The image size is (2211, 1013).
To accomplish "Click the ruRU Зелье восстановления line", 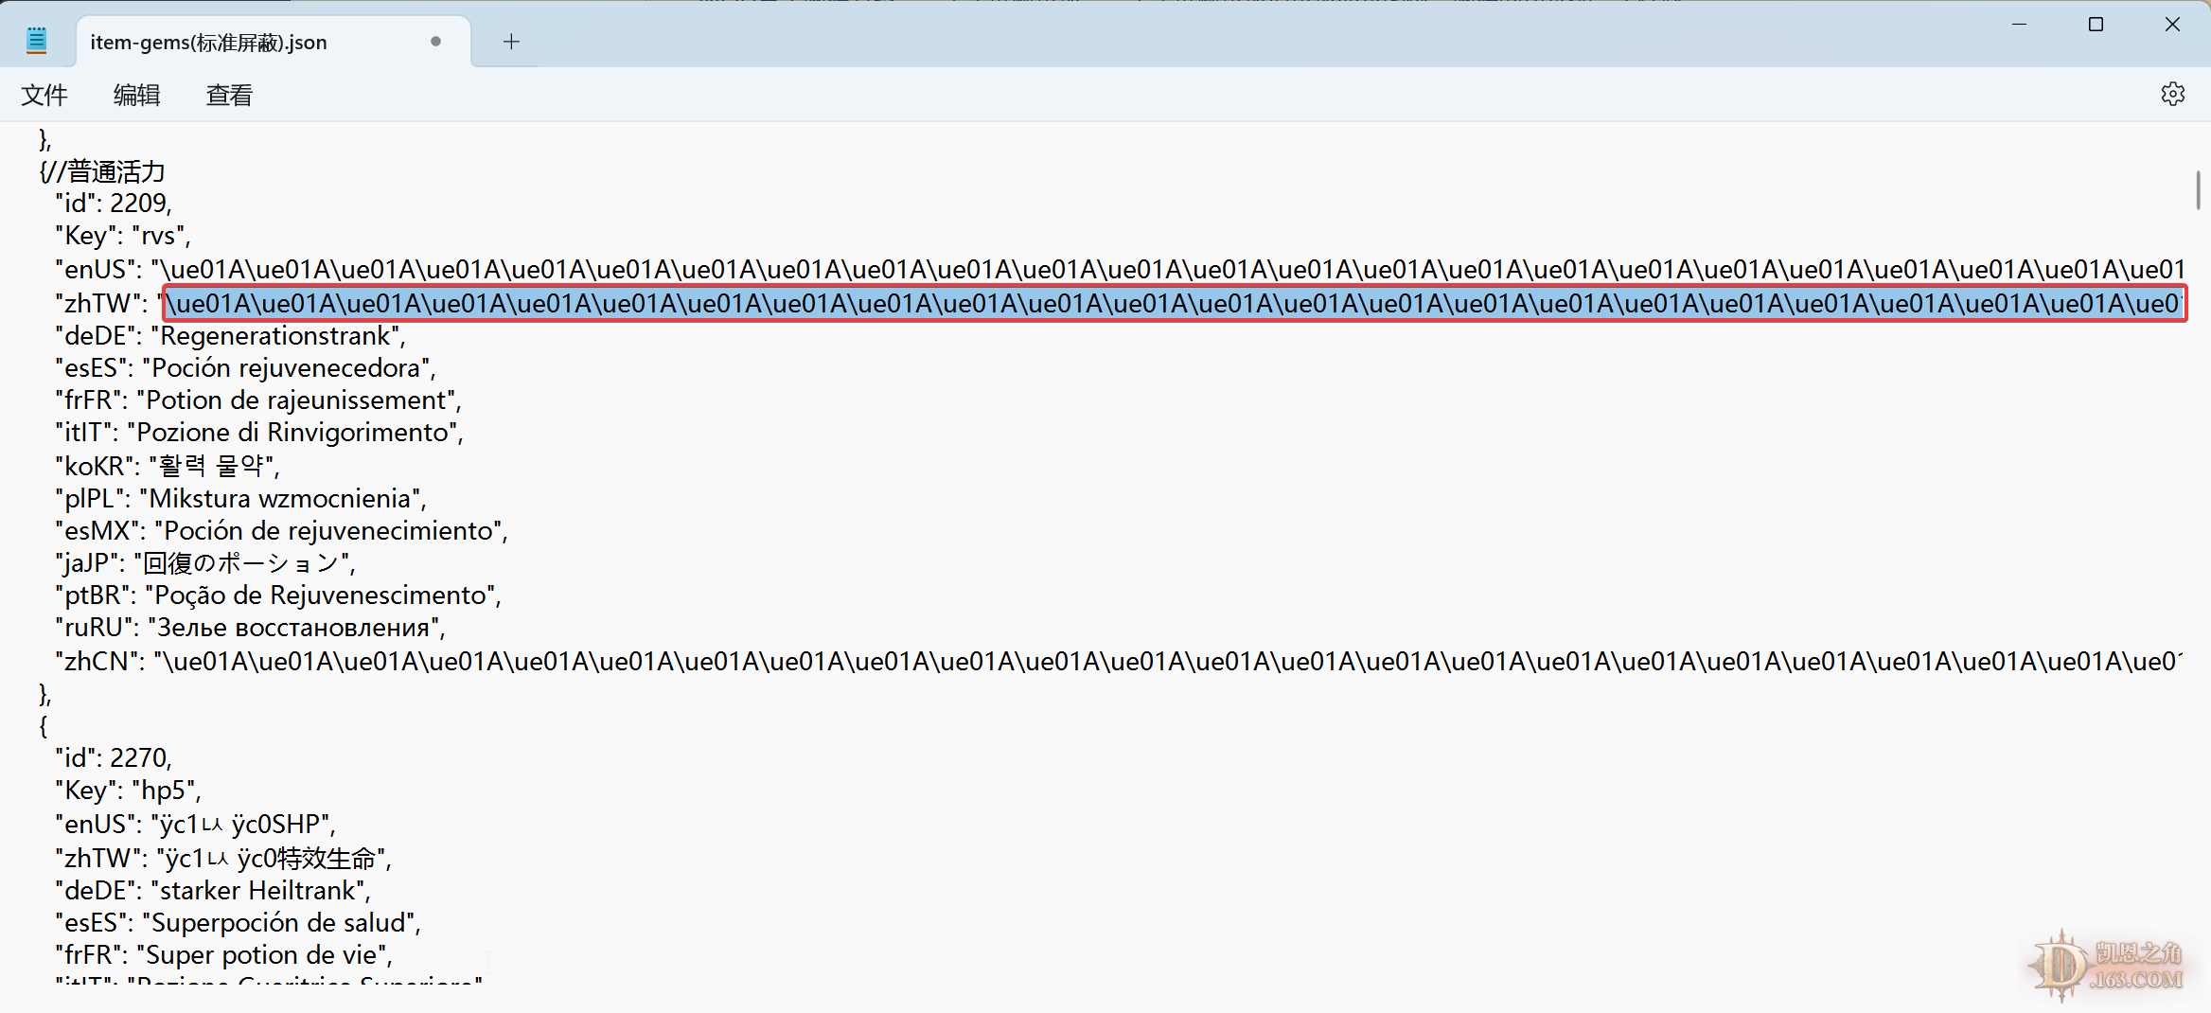I will pos(251,628).
